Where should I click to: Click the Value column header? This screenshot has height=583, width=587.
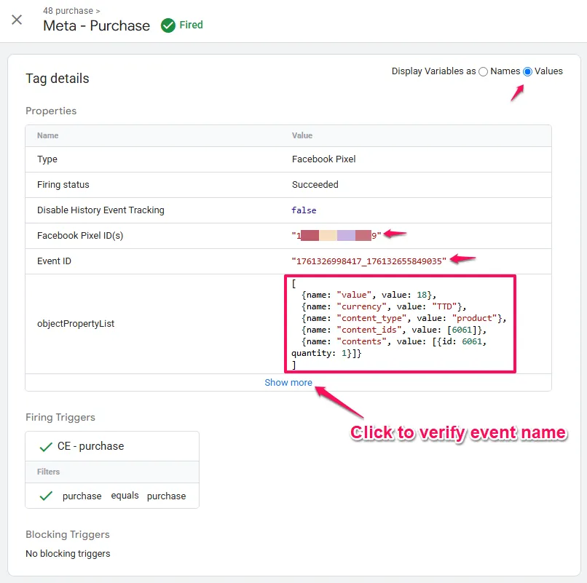(x=302, y=135)
